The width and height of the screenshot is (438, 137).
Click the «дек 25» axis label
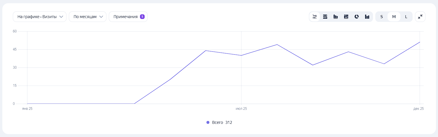coord(418,109)
